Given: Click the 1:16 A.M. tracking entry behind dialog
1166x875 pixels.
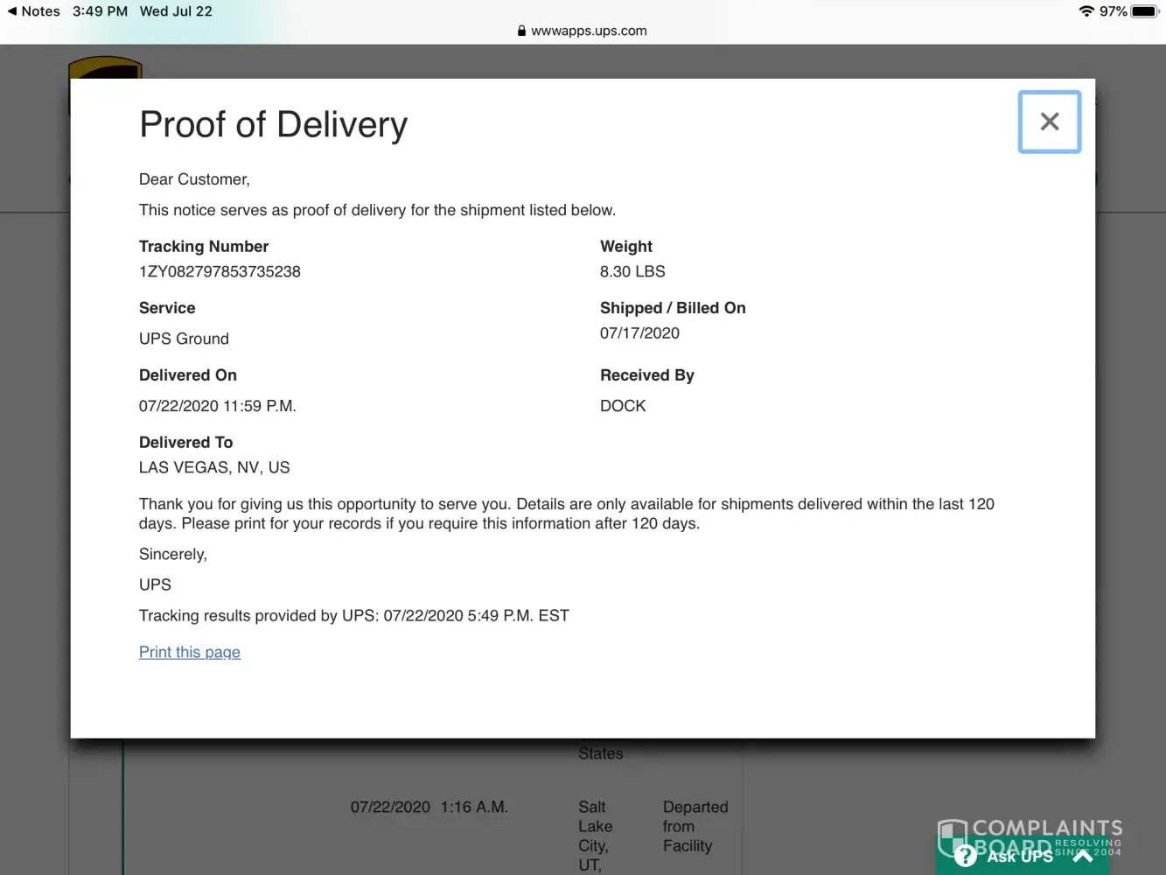Looking at the screenshot, I should coord(474,807).
